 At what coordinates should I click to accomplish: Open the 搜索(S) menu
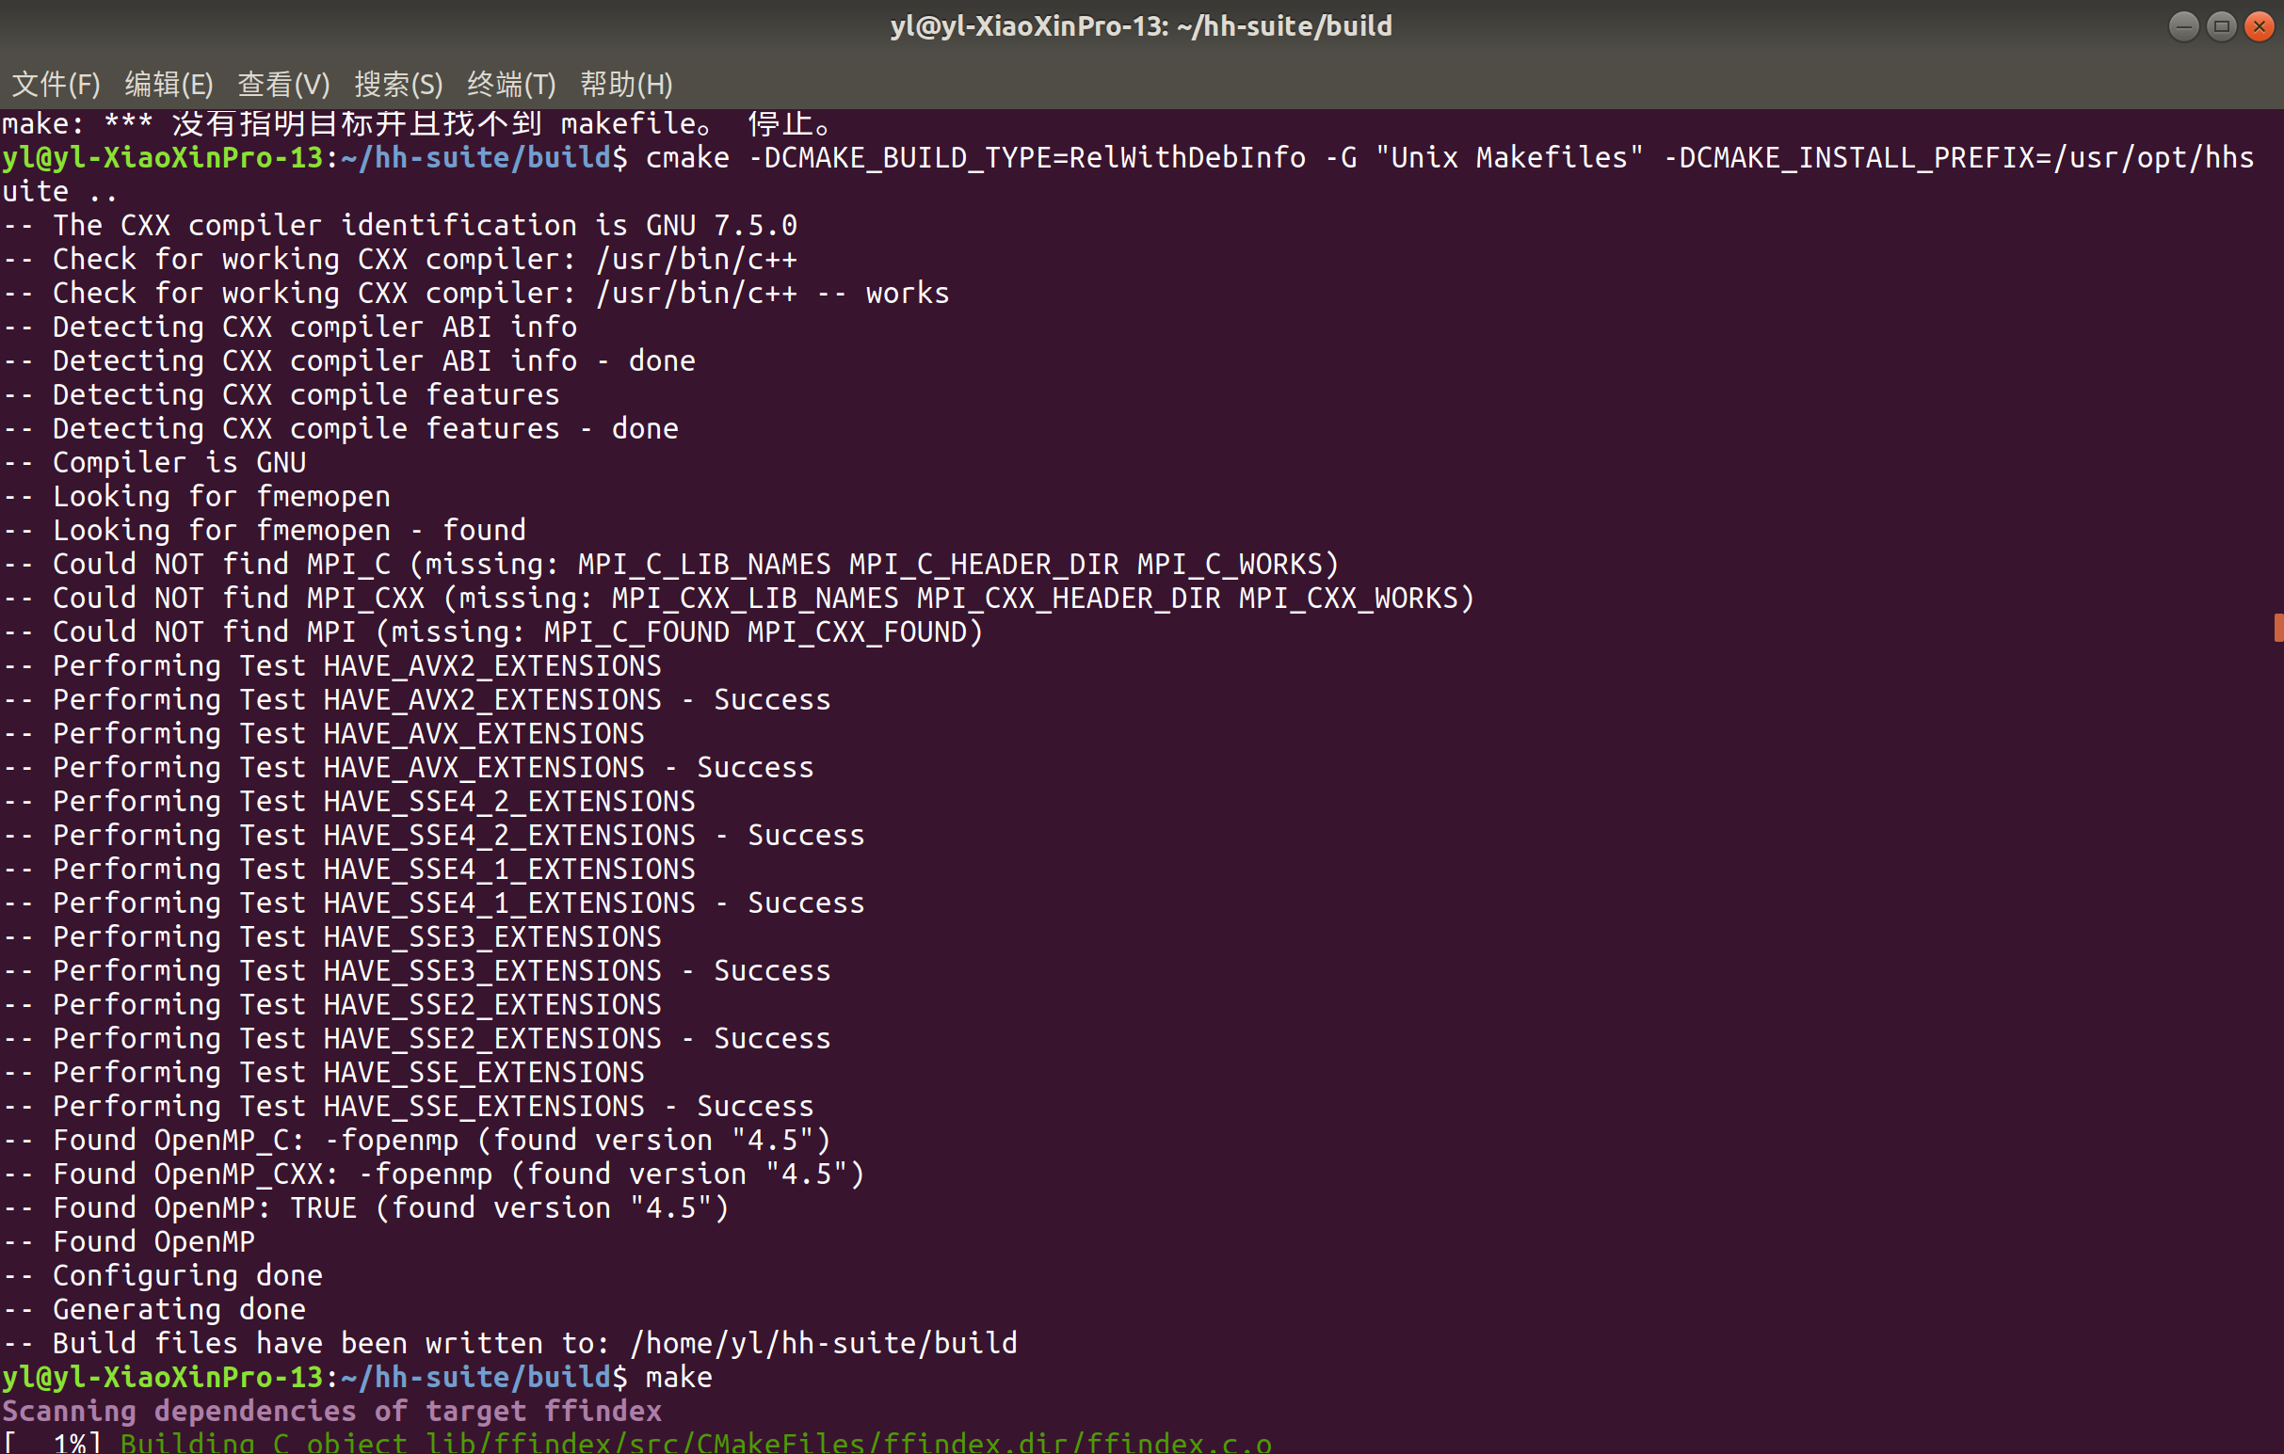[x=397, y=85]
